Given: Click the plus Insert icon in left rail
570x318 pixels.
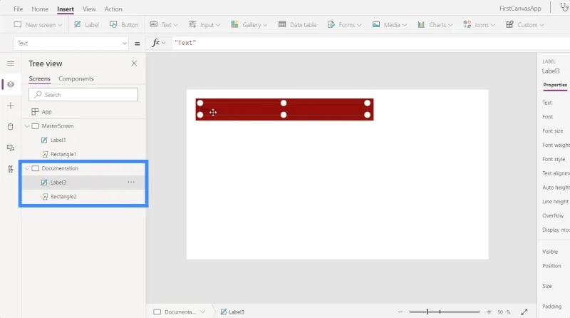Looking at the screenshot, I should click(11, 106).
